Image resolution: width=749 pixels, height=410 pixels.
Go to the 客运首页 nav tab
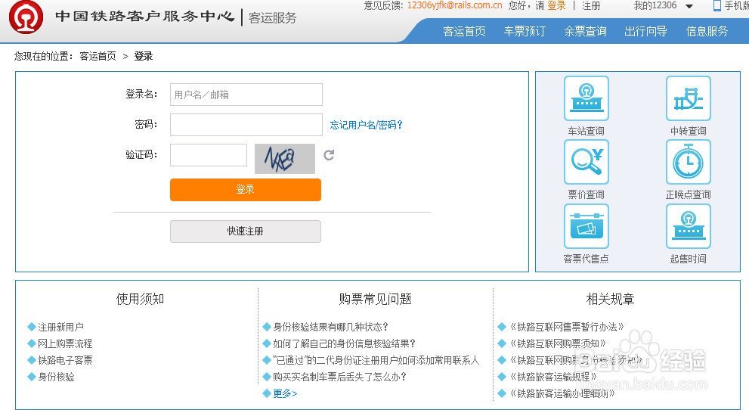click(464, 31)
